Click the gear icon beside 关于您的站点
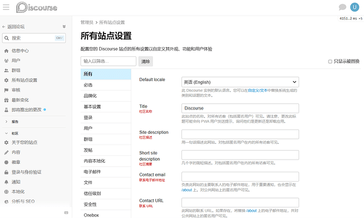Image resolution: width=364 pixels, height=218 pixels. pyautogui.click(x=6, y=143)
